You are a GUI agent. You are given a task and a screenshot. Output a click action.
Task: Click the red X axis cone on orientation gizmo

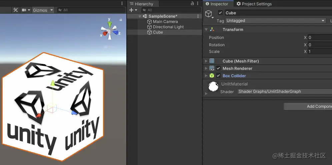(x=105, y=33)
